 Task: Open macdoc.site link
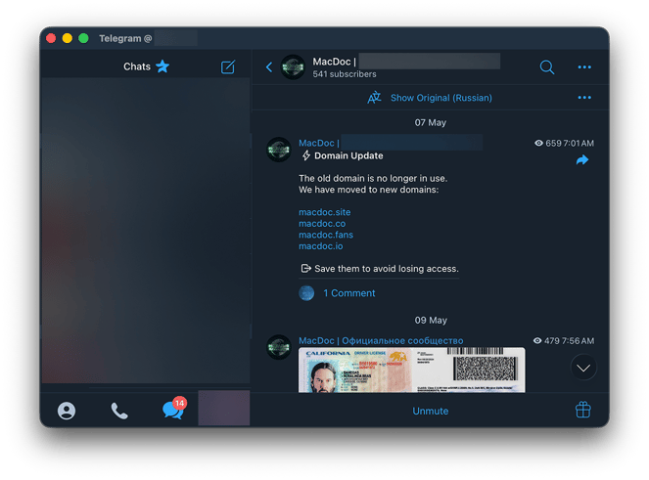pos(325,212)
